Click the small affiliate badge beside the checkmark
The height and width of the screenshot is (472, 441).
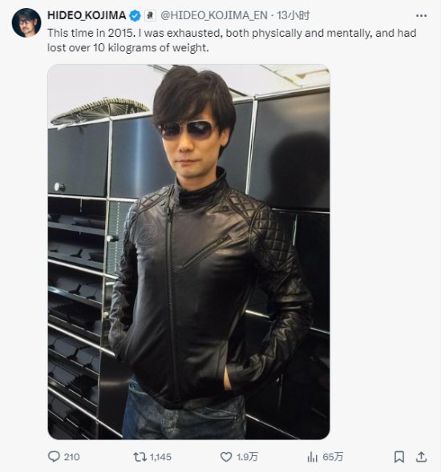pos(150,16)
